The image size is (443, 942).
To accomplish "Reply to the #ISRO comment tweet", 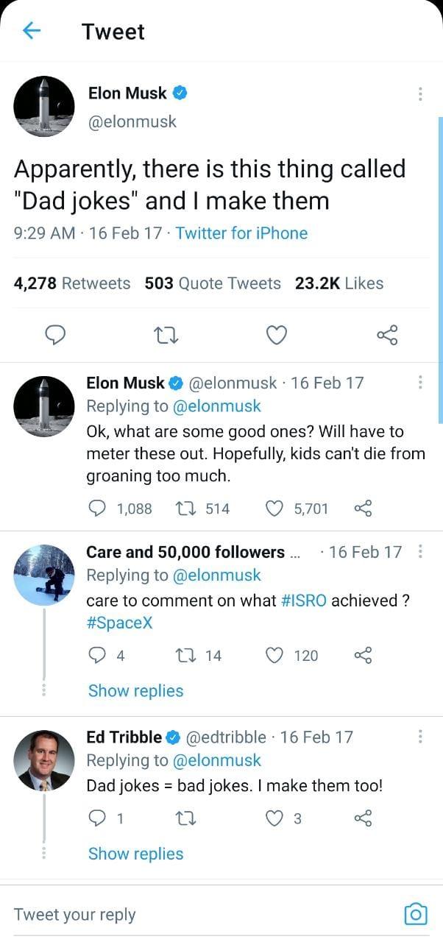I will (x=98, y=655).
